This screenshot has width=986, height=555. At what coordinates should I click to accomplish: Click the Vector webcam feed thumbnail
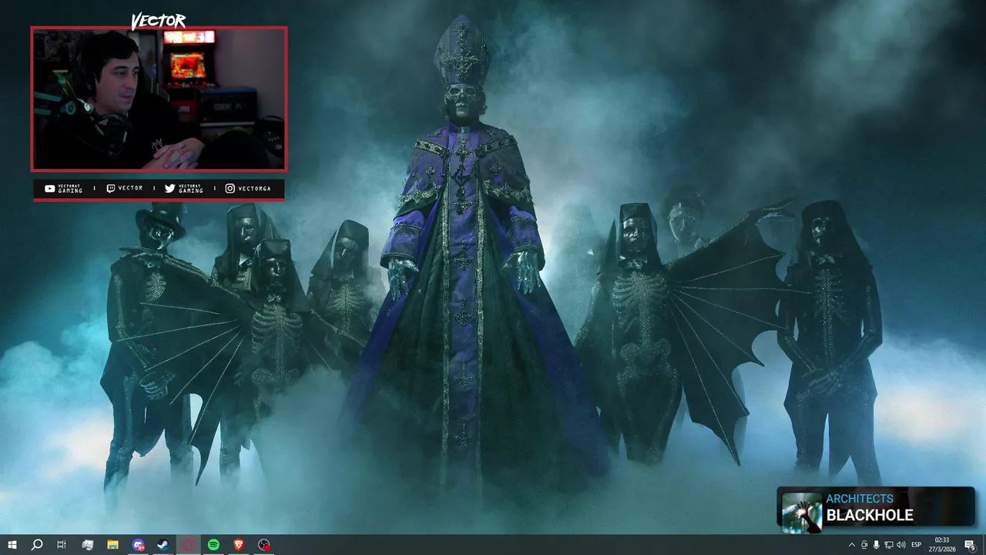point(159,99)
